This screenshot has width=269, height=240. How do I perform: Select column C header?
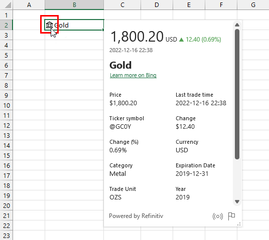122,5
